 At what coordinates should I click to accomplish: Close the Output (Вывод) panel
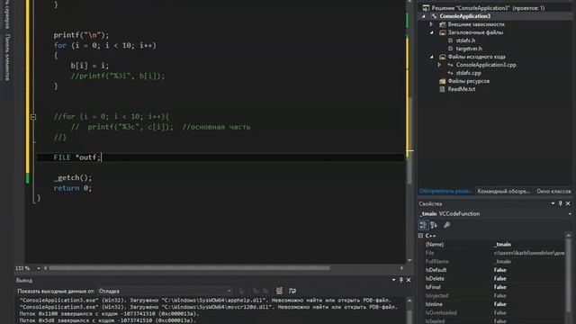409,280
